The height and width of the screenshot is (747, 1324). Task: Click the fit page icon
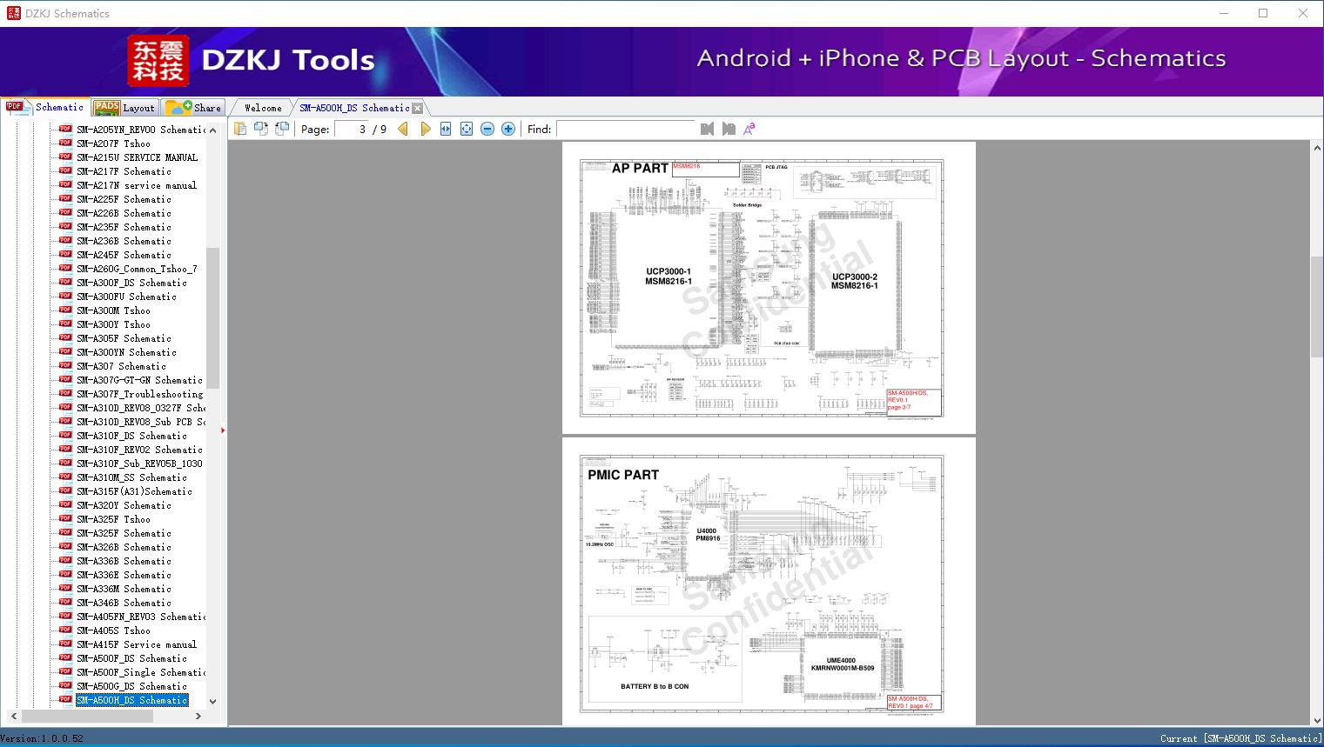click(x=467, y=129)
